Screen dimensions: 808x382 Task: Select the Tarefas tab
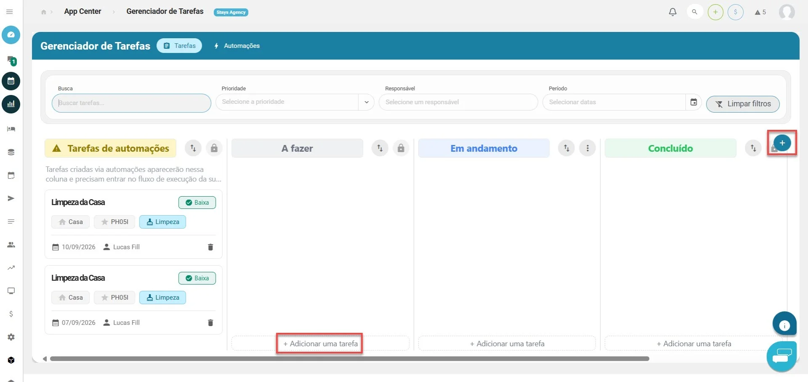click(x=179, y=46)
